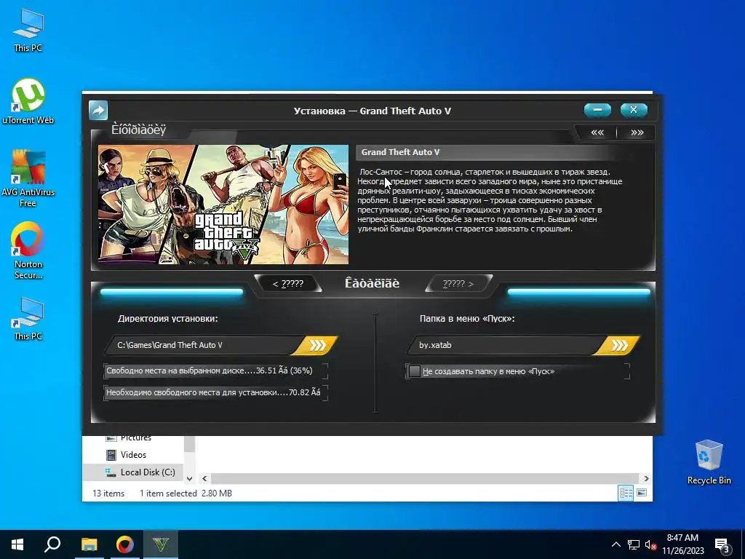Open the Windows Start menu
The width and height of the screenshot is (745, 559).
pos(17,544)
